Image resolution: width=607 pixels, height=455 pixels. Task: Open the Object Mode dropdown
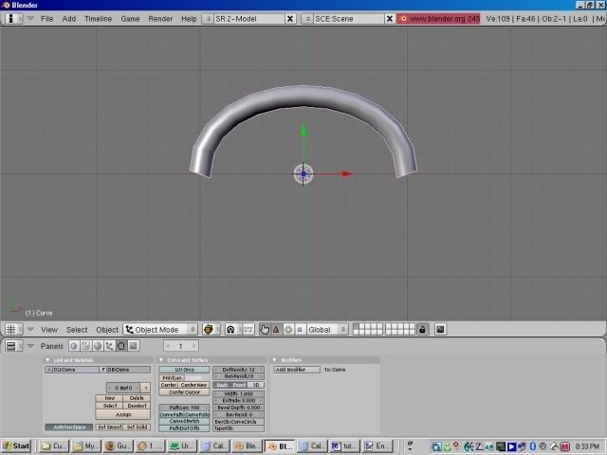coord(160,330)
